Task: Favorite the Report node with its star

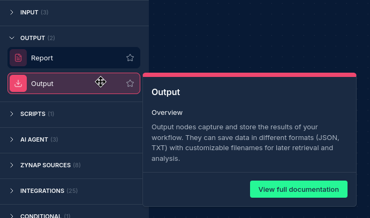Action: pos(130,58)
